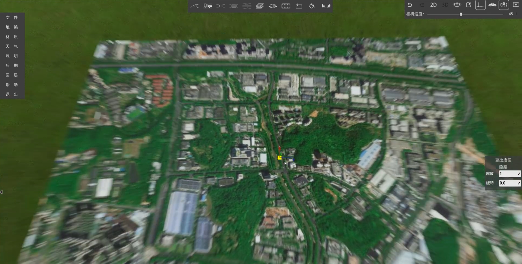Open the bus stop and vehicle tool
This screenshot has width=522, height=264.
coord(208,6)
